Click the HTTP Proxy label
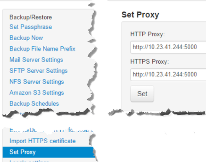The width and height of the screenshot is (206, 162). (147, 34)
